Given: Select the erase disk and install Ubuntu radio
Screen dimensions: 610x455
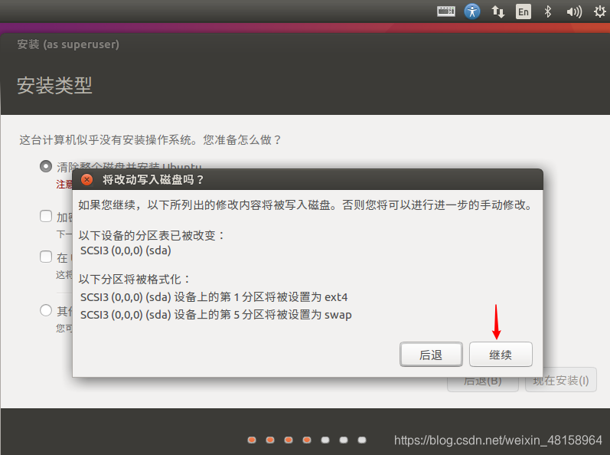Looking at the screenshot, I should (46, 166).
